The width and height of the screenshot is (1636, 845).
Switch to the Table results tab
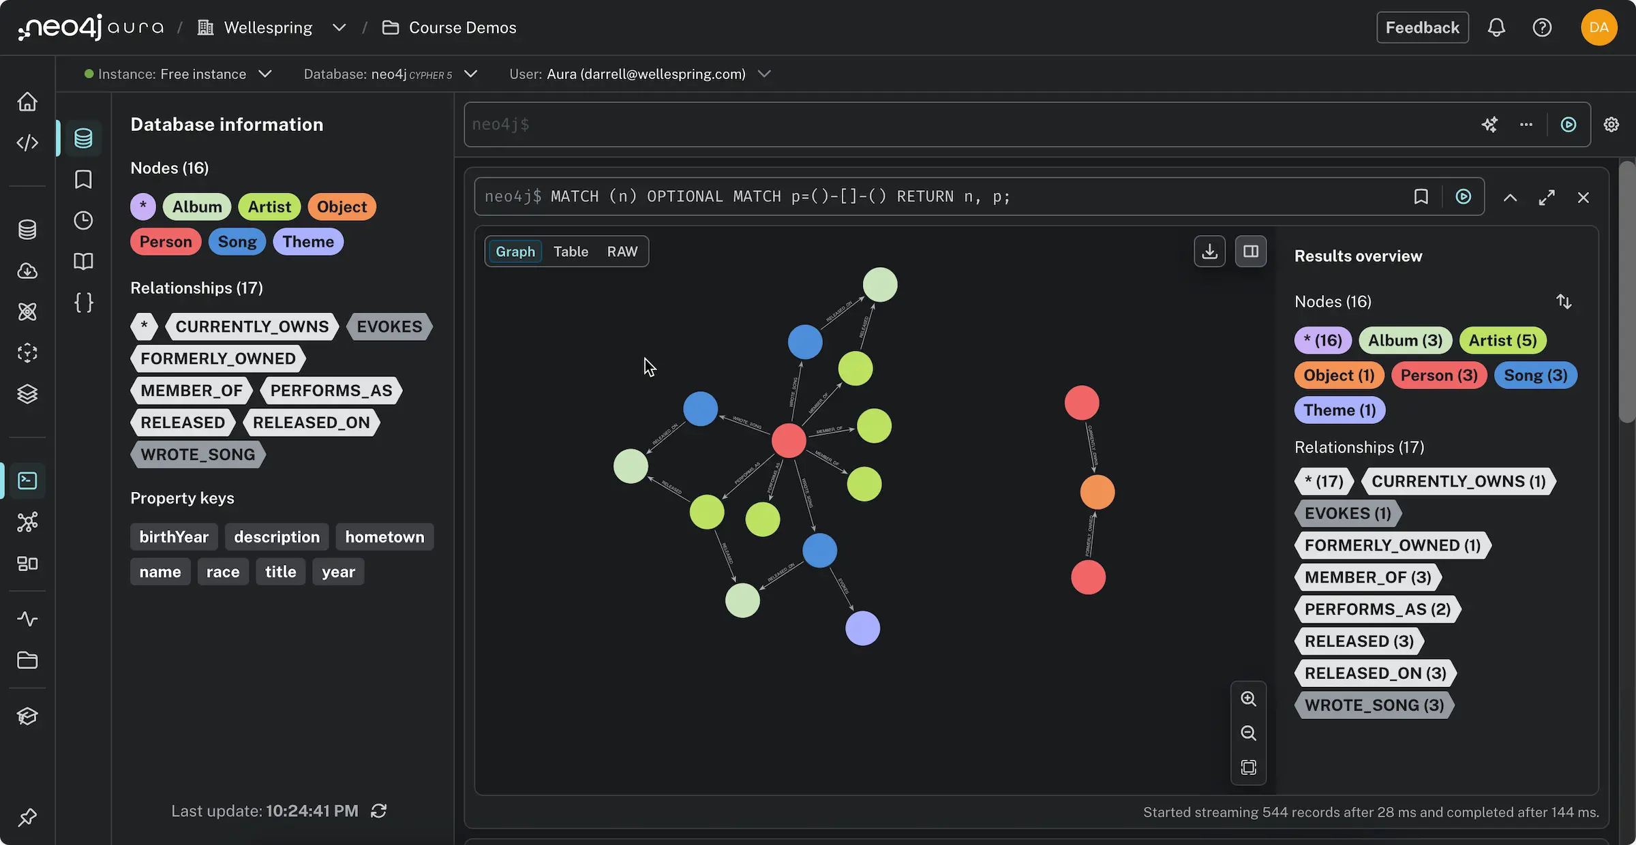coord(571,251)
